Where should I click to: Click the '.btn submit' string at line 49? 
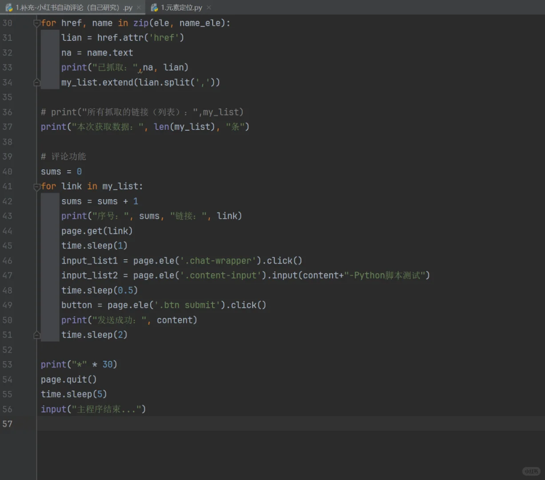[187, 305]
